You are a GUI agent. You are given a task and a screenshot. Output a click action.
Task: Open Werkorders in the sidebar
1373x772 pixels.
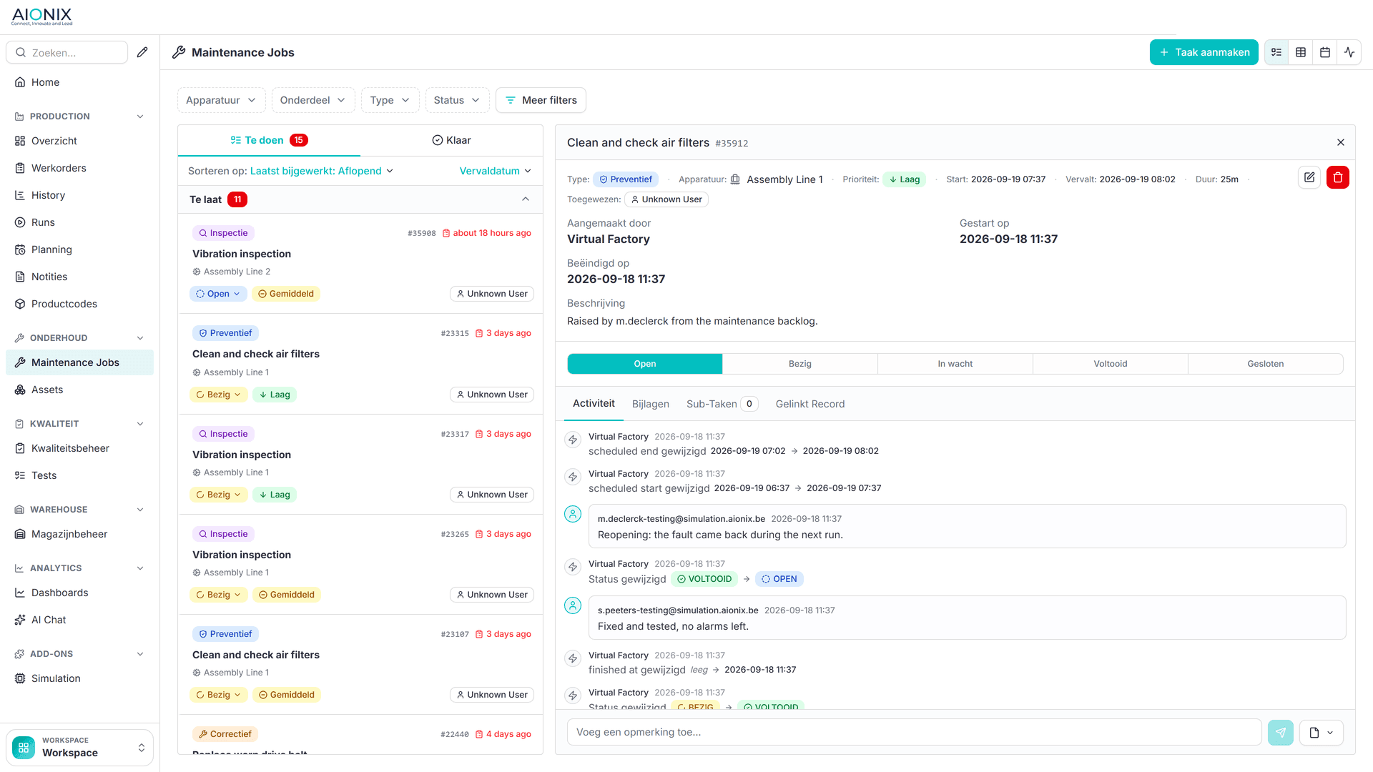[x=79, y=168]
